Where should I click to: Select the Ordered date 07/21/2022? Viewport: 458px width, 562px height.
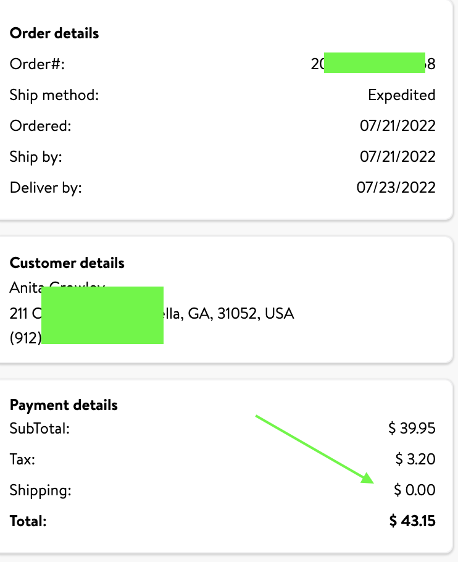[398, 126]
